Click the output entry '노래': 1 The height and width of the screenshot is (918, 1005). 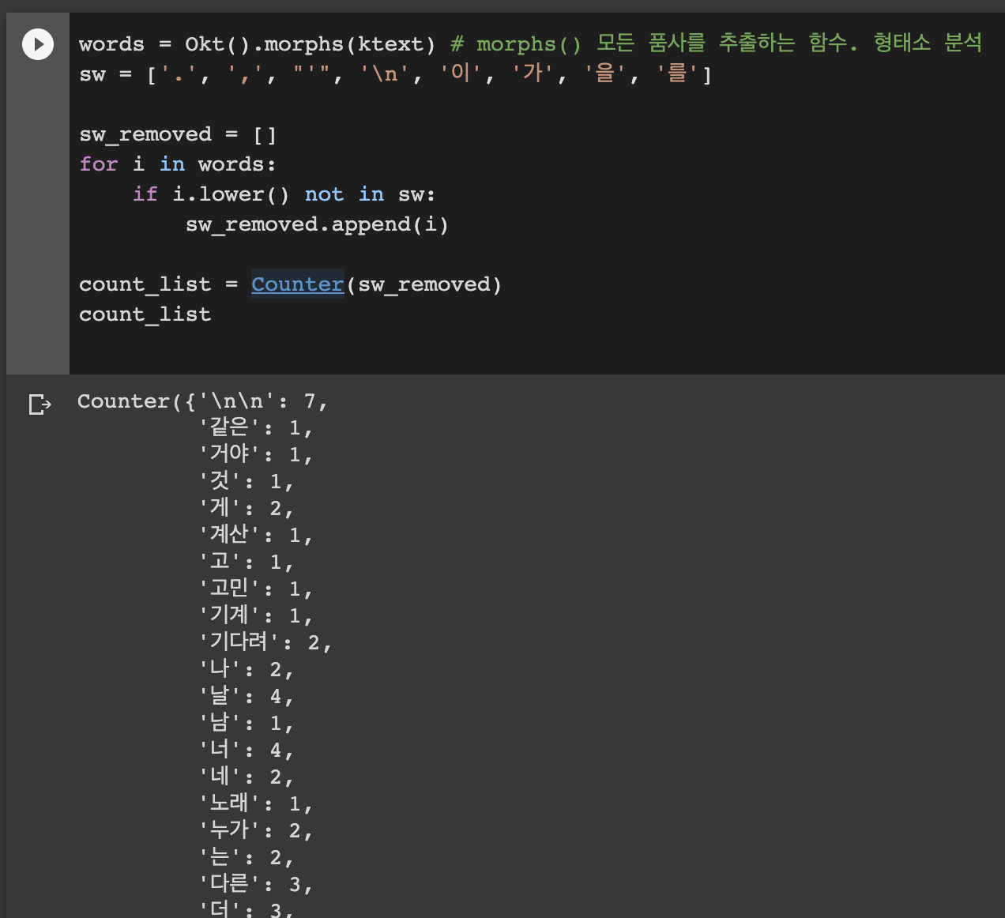click(256, 804)
